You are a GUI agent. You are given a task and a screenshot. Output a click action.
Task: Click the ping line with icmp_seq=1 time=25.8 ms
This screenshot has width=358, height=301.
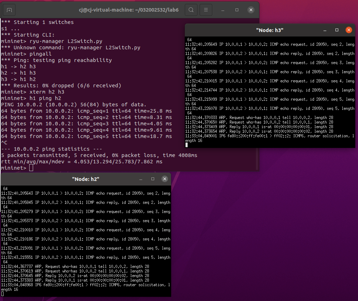[x=86, y=111]
